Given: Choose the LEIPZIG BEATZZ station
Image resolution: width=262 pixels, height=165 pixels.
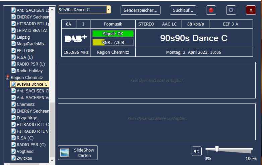Looking at the screenshot, I should [x=32, y=30].
